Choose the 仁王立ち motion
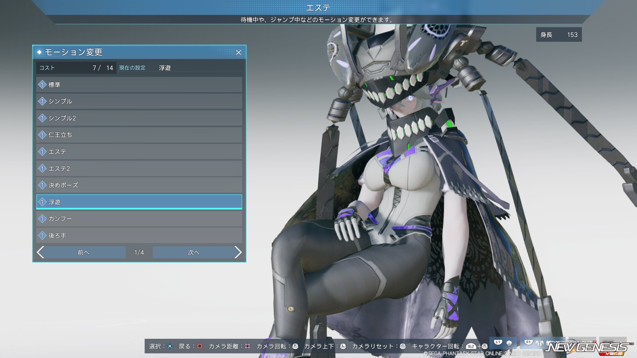This screenshot has height=358, width=637. point(139,135)
